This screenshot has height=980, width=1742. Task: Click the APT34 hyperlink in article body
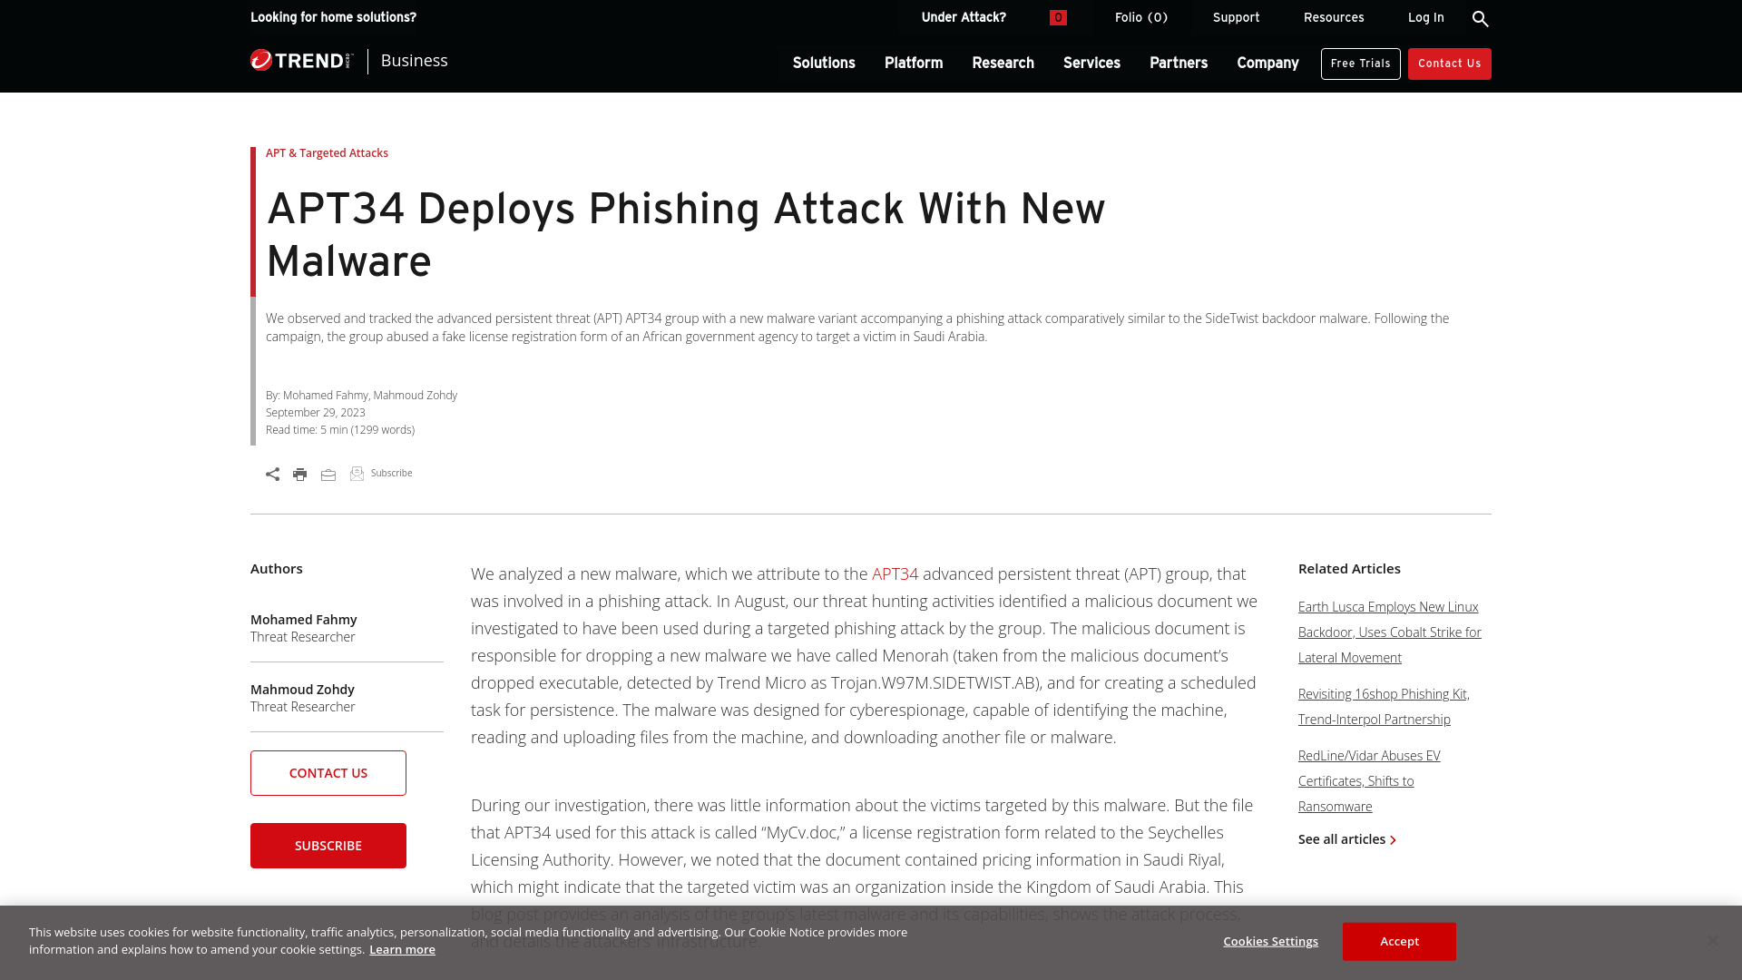[x=895, y=574]
